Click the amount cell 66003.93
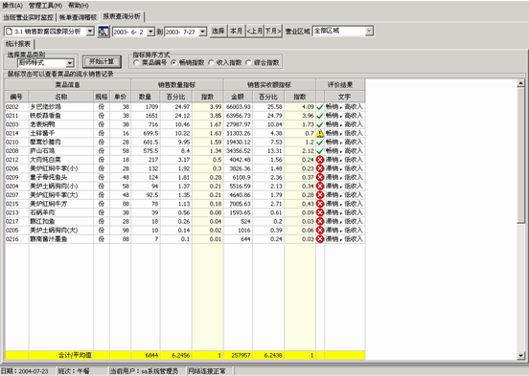This screenshot has width=529, height=376. (239, 107)
